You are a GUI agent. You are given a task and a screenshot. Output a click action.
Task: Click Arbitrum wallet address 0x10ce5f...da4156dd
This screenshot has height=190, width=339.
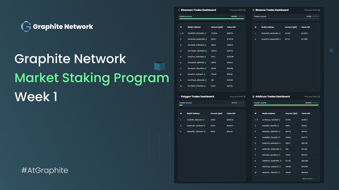(x=270, y=155)
